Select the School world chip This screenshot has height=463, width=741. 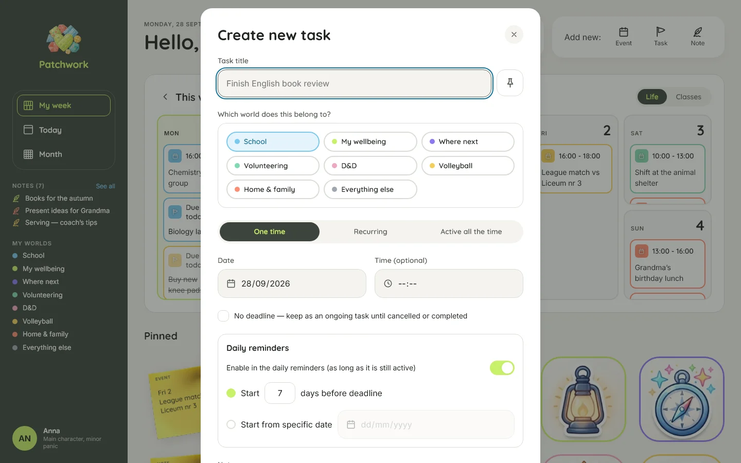pos(273,141)
